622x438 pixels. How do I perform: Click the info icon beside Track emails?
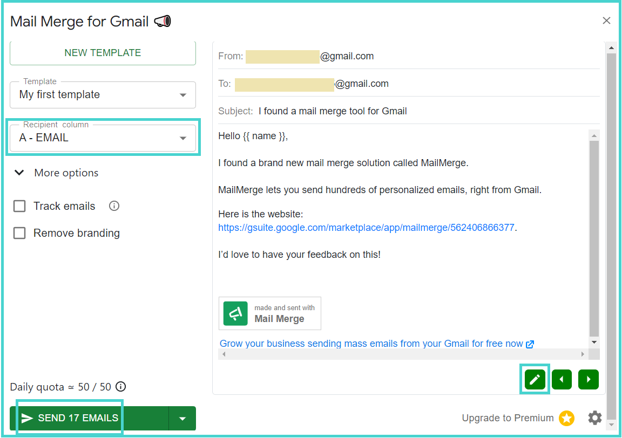pyautogui.click(x=114, y=206)
